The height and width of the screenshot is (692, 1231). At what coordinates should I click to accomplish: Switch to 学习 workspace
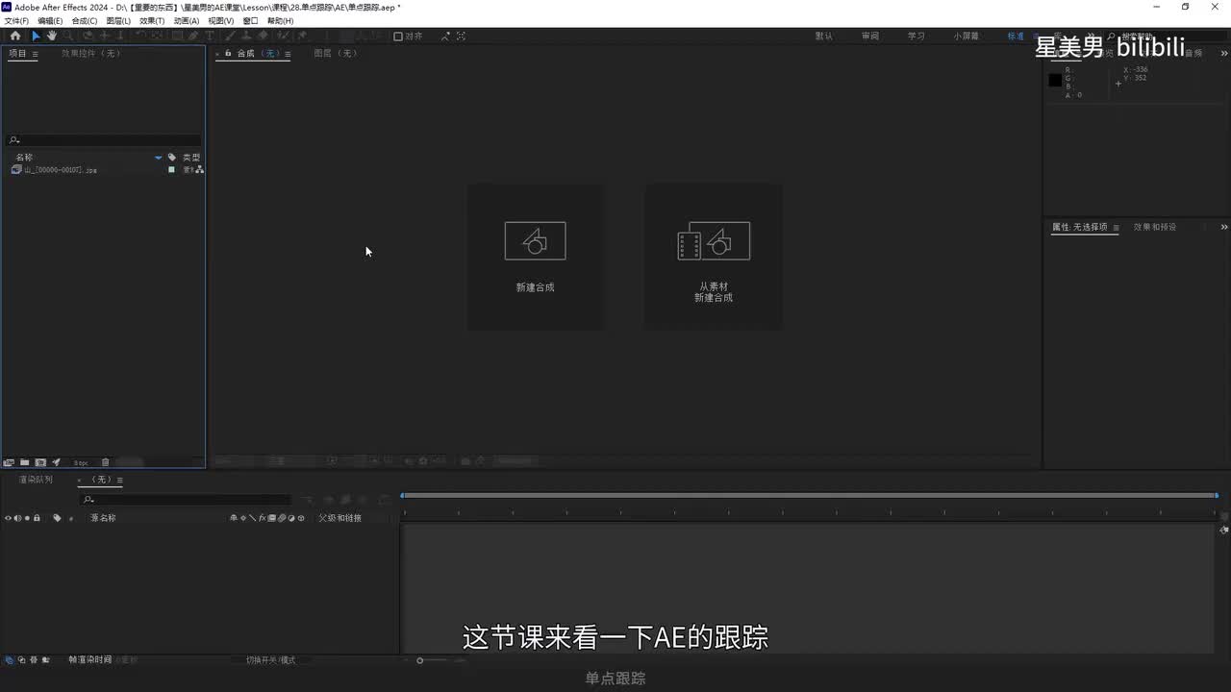917,37
